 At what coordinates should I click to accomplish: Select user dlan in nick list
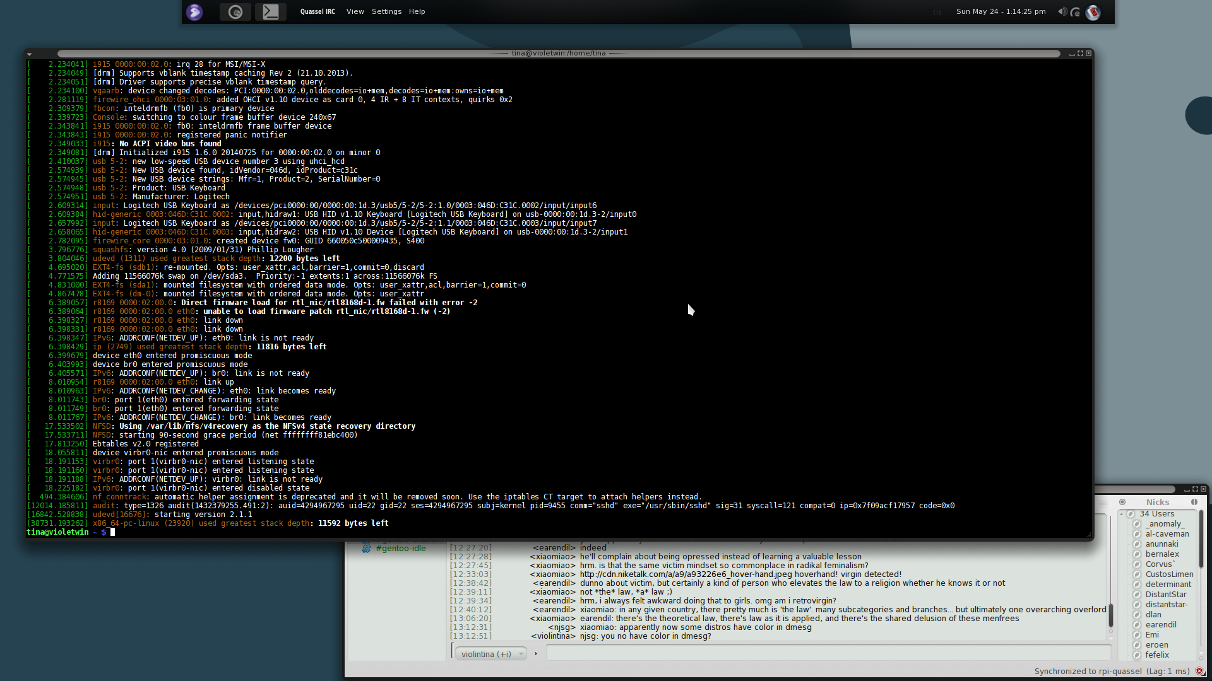(x=1153, y=615)
